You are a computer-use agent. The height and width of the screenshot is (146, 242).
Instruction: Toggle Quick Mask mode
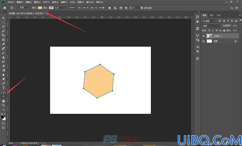pyautogui.click(x=3, y=123)
